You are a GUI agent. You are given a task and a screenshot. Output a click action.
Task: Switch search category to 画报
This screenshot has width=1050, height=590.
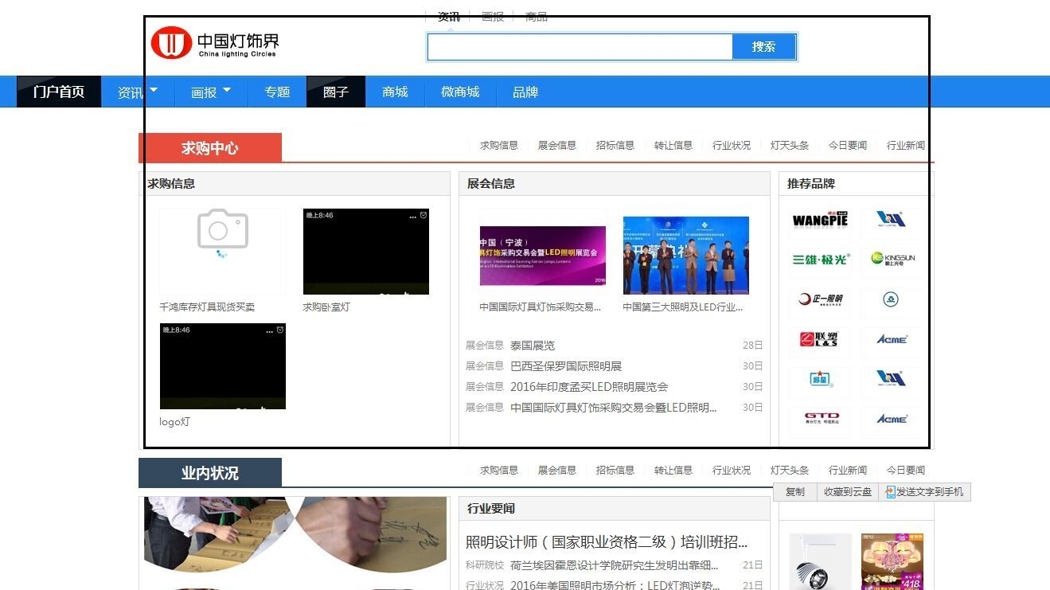493,16
